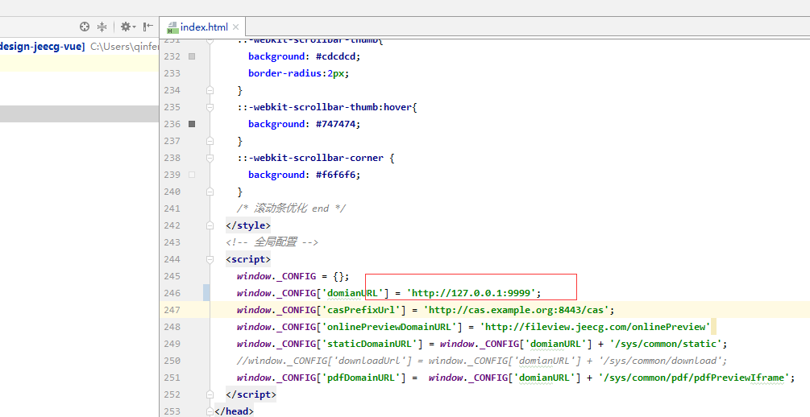The image size is (810, 417).
Task: Collapse the scrollbar-thumb:hover block at line 235
Action: click(210, 107)
